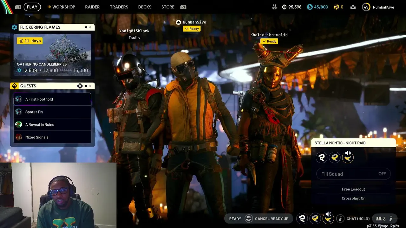
Task: Click the A First Foothold quest icon
Action: (x=19, y=99)
